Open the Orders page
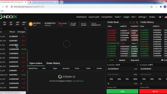The width and height of the screenshot is (167, 94). point(152,17)
